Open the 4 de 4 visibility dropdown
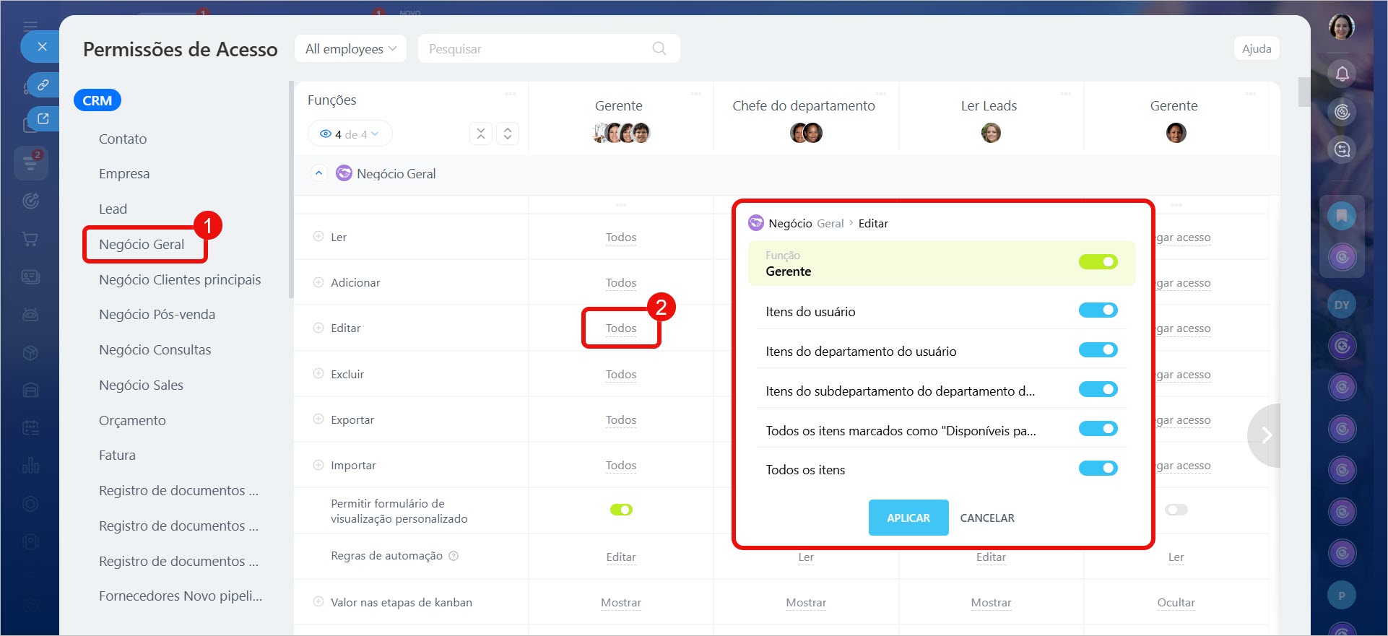This screenshot has width=1388, height=636. (350, 134)
